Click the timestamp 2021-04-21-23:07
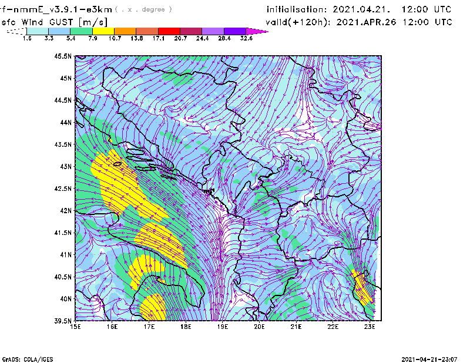Image resolution: width=470 pixels, height=363 pixels. (x=429, y=359)
